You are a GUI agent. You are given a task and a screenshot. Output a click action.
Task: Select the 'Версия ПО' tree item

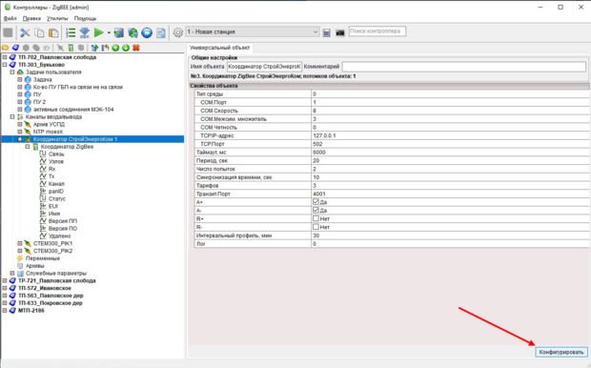click(x=63, y=229)
